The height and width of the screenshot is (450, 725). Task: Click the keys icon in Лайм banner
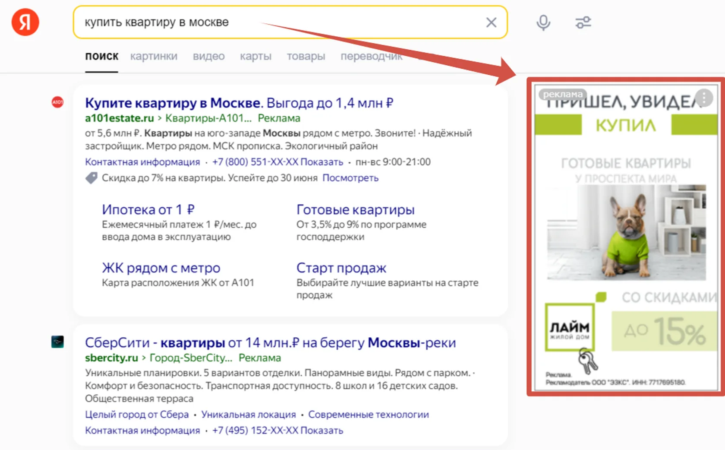coord(588,361)
